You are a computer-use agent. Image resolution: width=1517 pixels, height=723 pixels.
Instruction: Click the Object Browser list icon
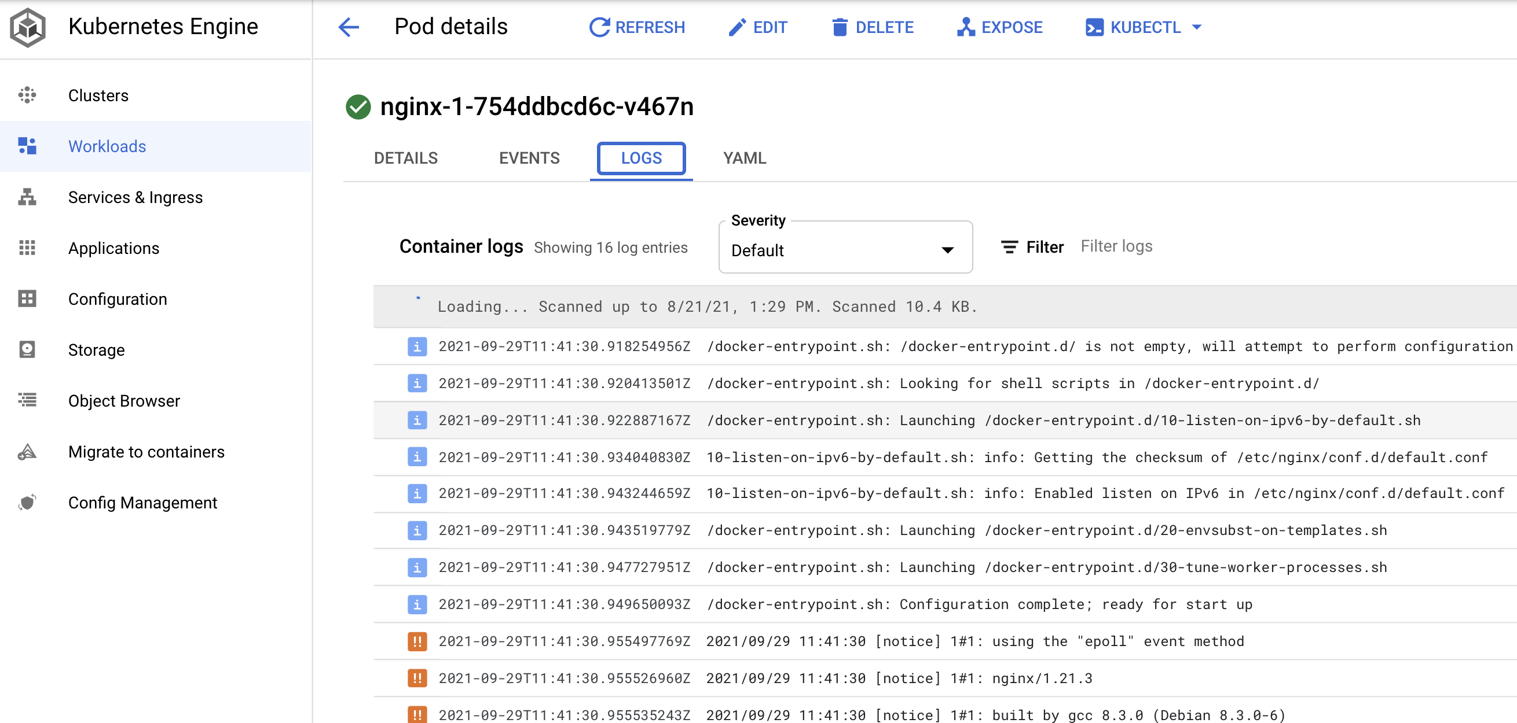(27, 401)
